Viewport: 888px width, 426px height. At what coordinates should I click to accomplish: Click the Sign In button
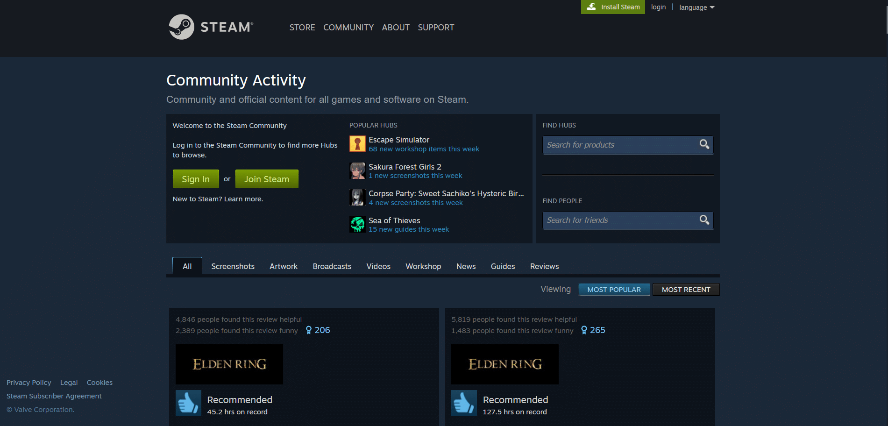[x=196, y=179]
